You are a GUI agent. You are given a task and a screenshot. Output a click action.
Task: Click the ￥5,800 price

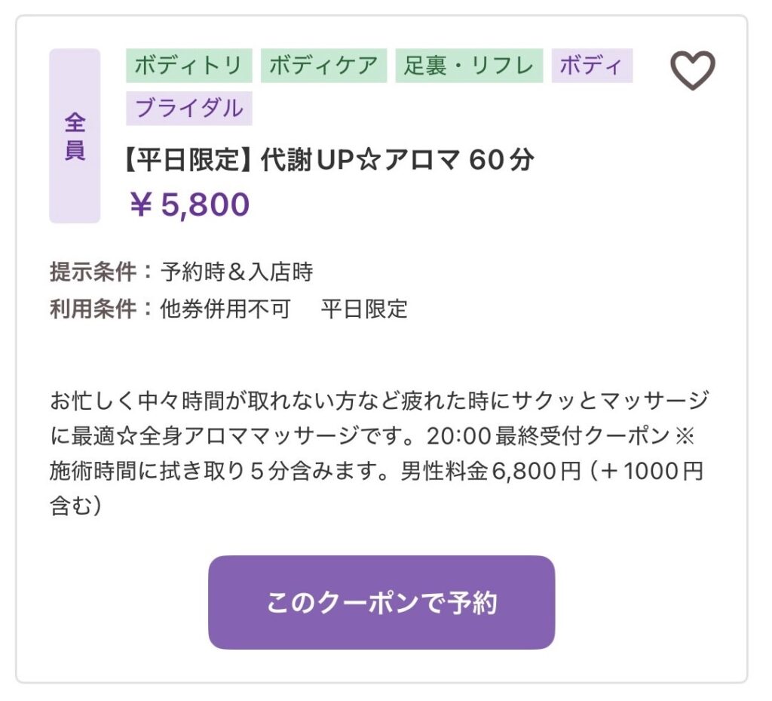190,204
